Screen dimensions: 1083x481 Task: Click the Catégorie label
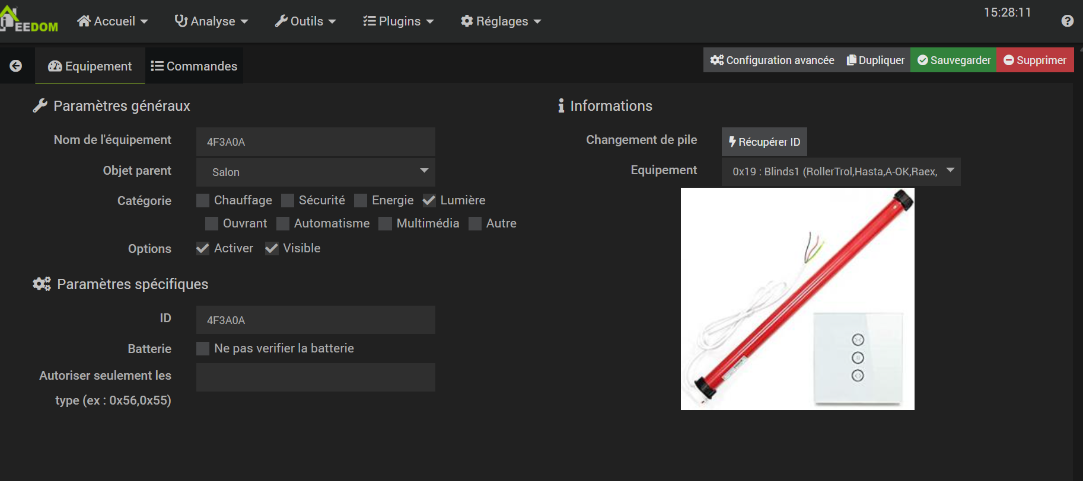click(144, 201)
